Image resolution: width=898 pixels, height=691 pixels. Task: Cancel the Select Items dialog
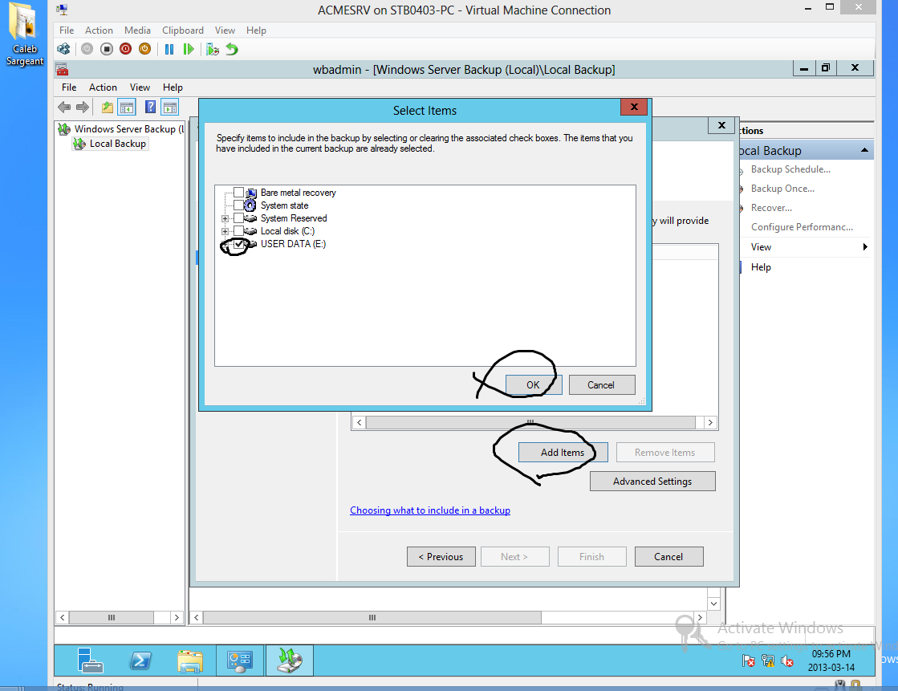[x=602, y=385]
